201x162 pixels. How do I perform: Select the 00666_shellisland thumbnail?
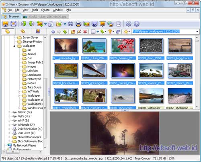(180, 99)
